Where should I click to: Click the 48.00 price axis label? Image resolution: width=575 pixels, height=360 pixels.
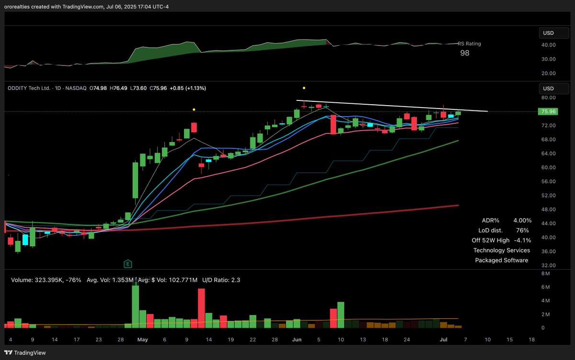point(548,209)
